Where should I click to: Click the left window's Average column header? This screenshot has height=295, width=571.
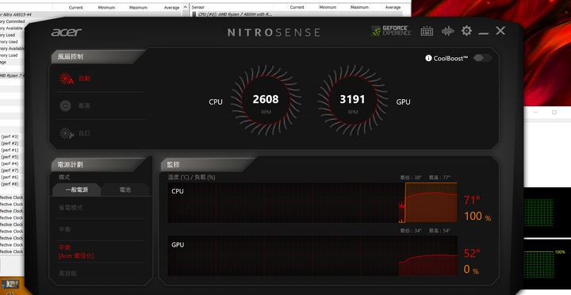tap(171, 7)
